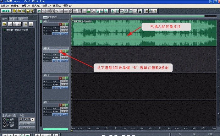
Task: Click the green horizontal zoom bar above the tracks
Action: (138, 16)
